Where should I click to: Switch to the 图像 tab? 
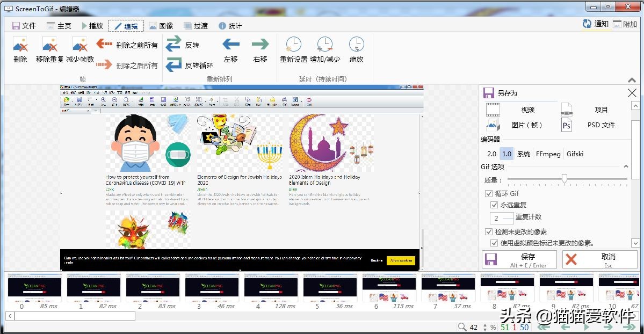pyautogui.click(x=161, y=25)
